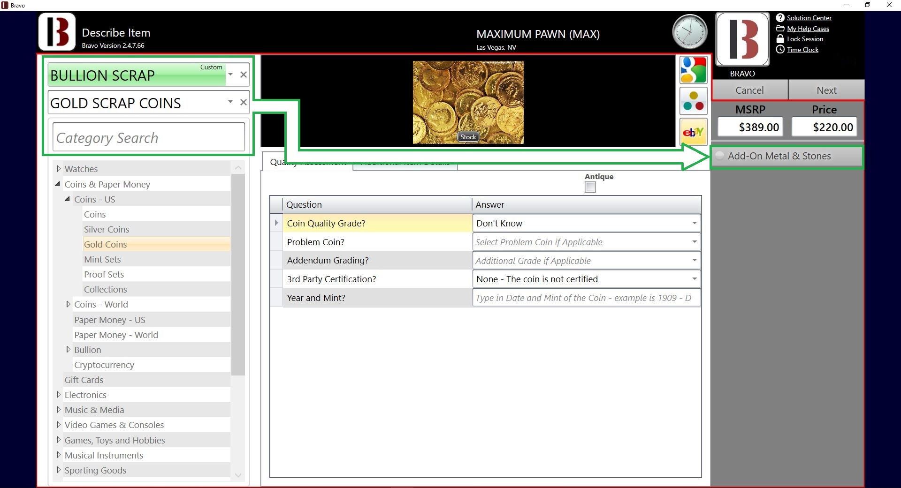Select Mint Sets in the category tree
The width and height of the screenshot is (901, 488).
102,259
